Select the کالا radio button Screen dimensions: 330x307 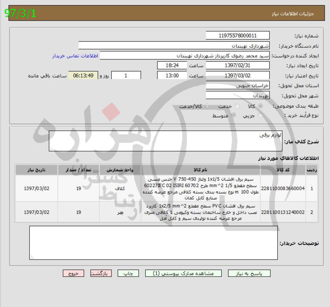[x=260, y=106]
